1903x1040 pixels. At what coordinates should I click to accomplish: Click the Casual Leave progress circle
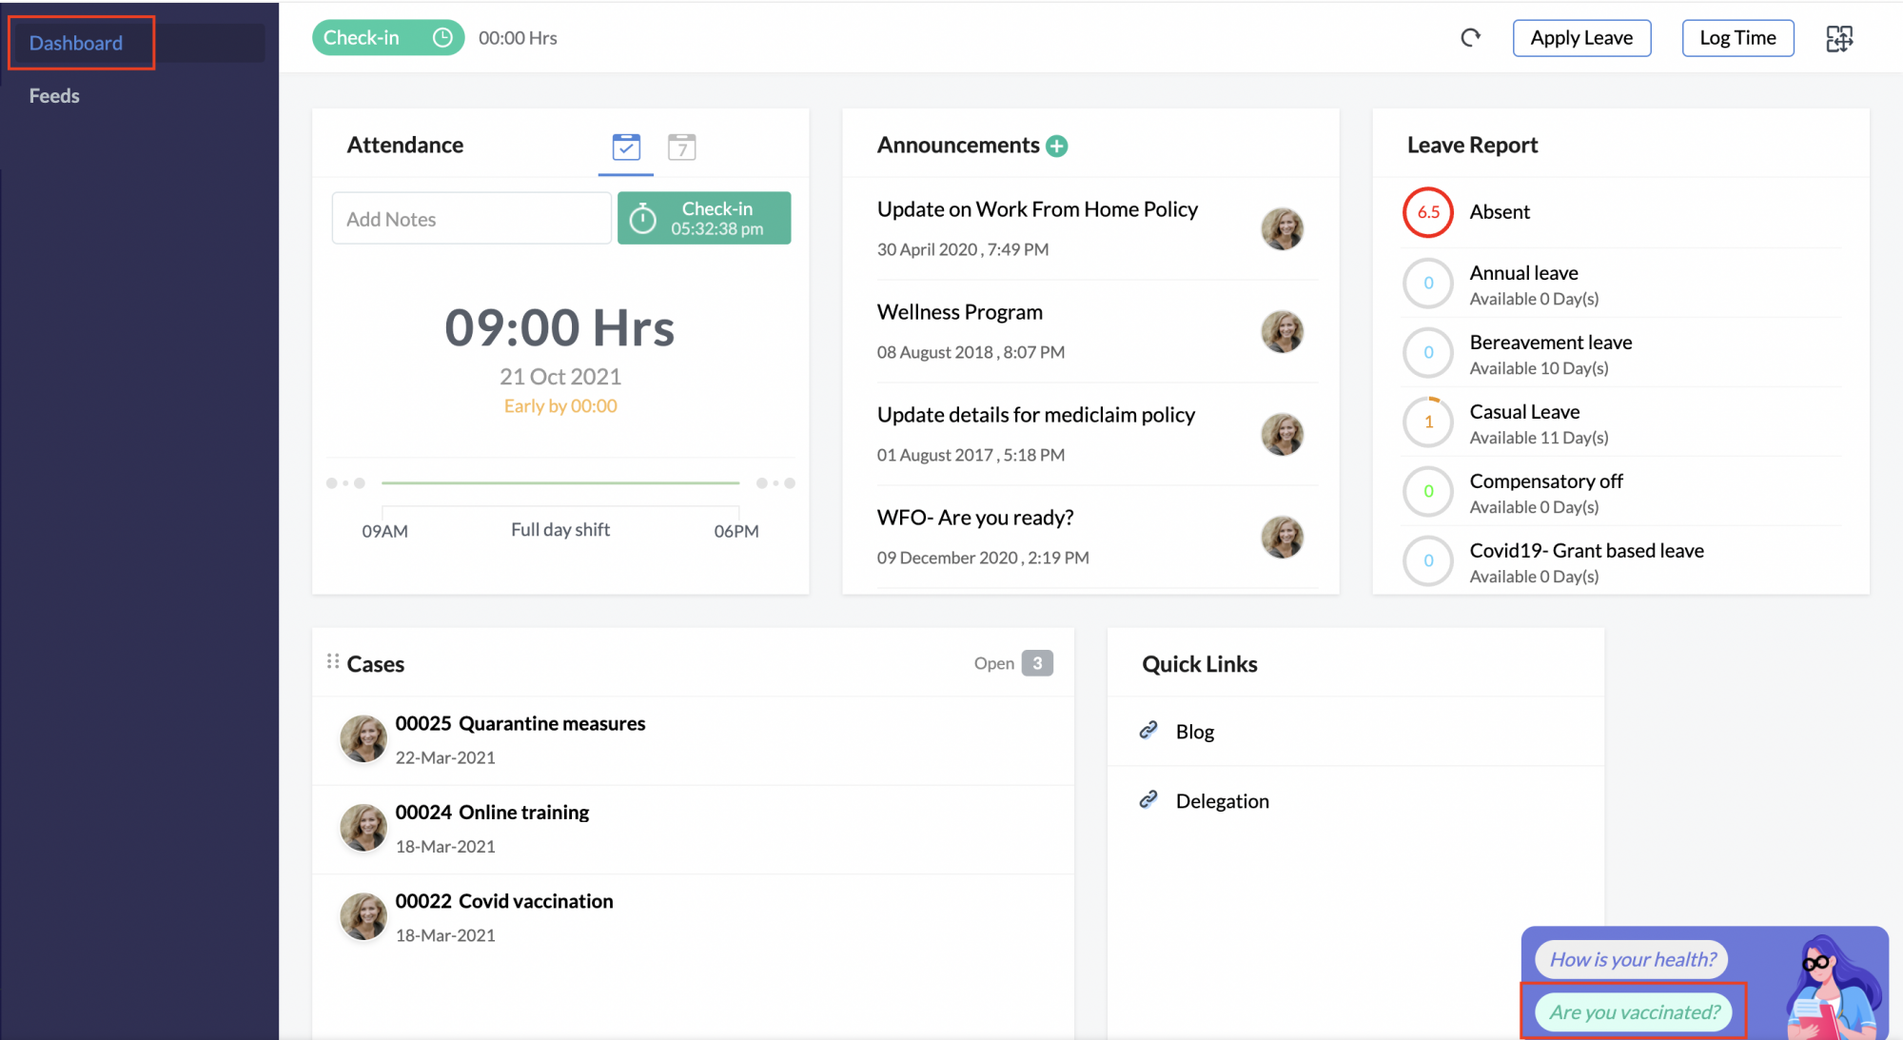1427,422
